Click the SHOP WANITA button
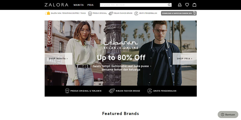 pyautogui.click(x=58, y=59)
